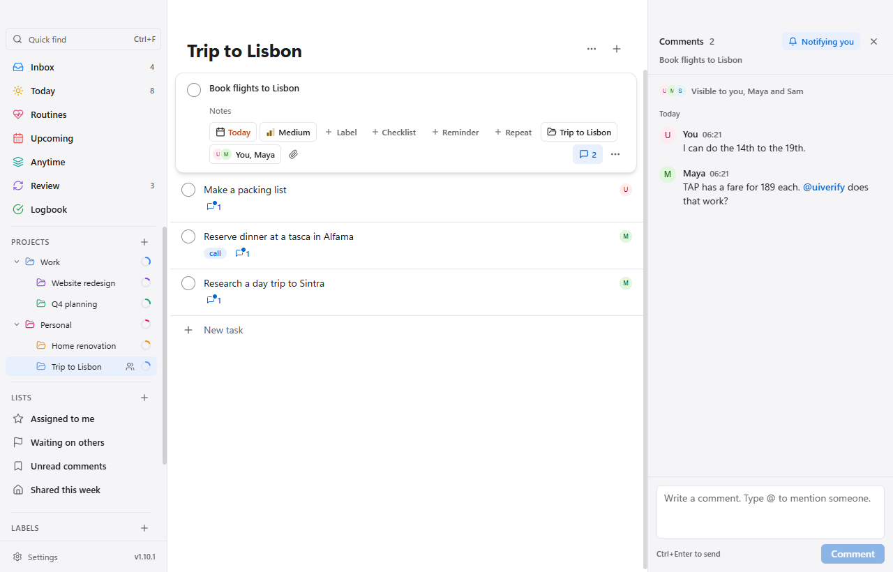
Task: Click the Quick find search field
Action: pos(83,39)
